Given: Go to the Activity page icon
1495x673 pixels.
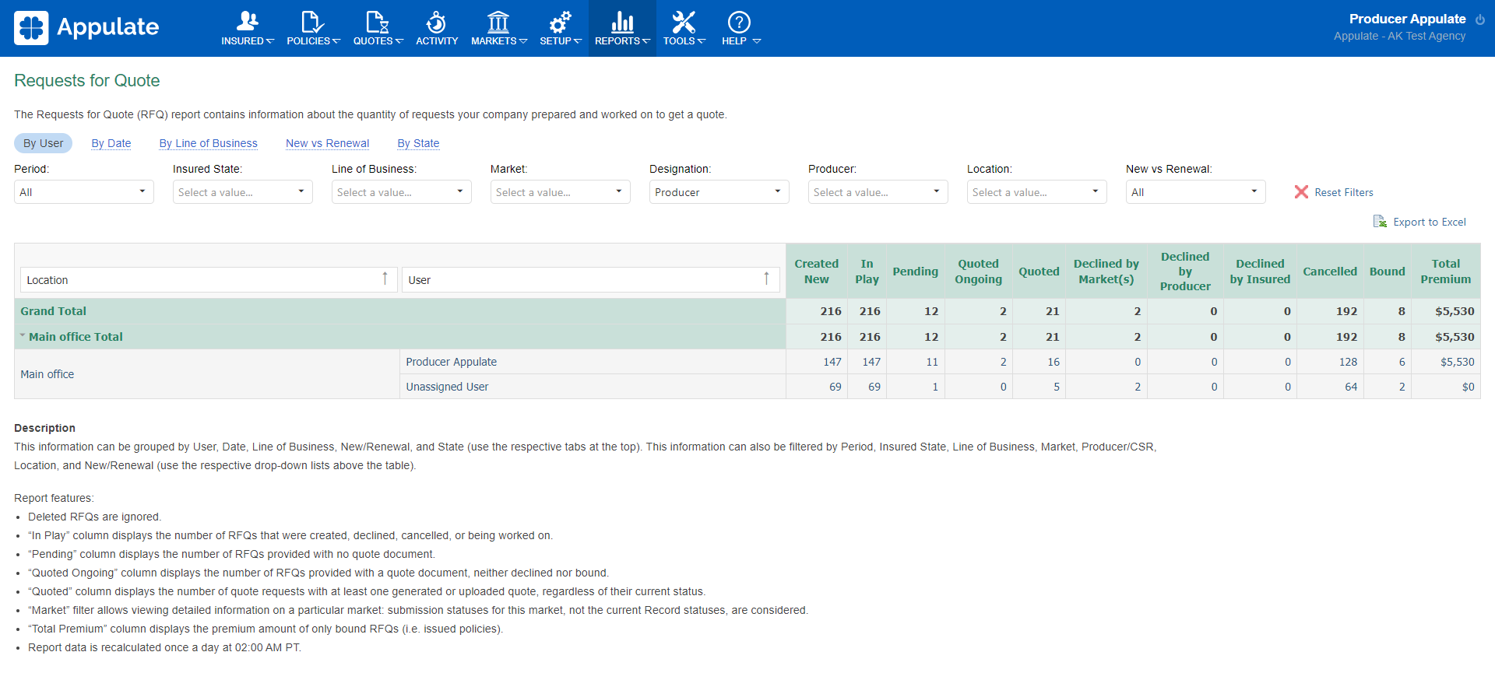Looking at the screenshot, I should [436, 22].
